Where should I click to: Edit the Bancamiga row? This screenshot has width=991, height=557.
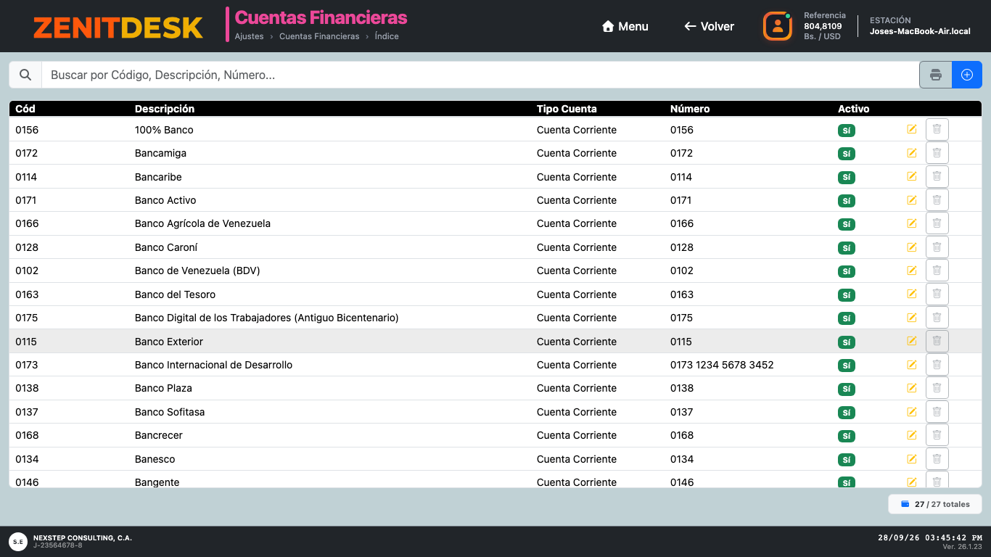[x=912, y=152]
